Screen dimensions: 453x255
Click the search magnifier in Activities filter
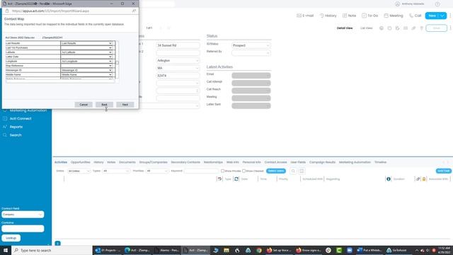click(x=293, y=171)
